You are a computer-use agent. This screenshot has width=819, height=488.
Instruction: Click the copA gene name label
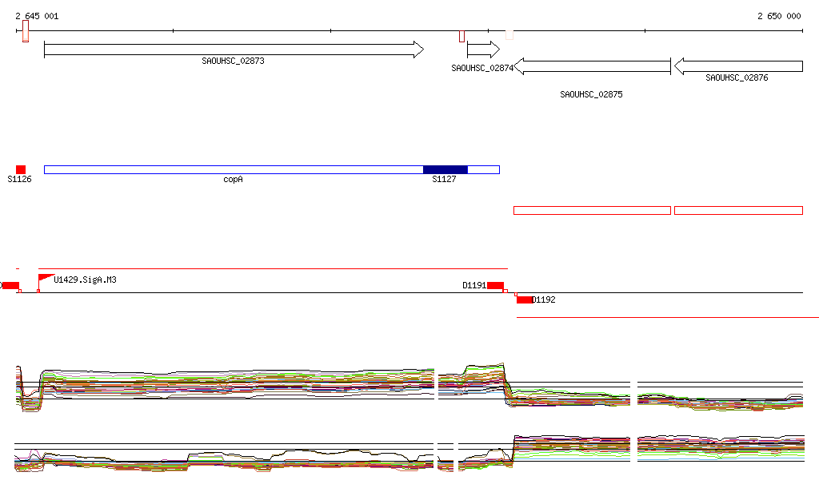(x=233, y=180)
